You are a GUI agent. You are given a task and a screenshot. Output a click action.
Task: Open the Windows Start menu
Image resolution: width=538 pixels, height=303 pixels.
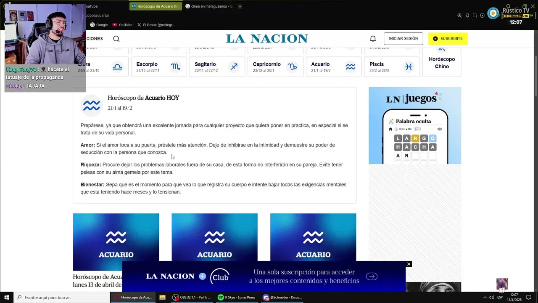pyautogui.click(x=7, y=298)
